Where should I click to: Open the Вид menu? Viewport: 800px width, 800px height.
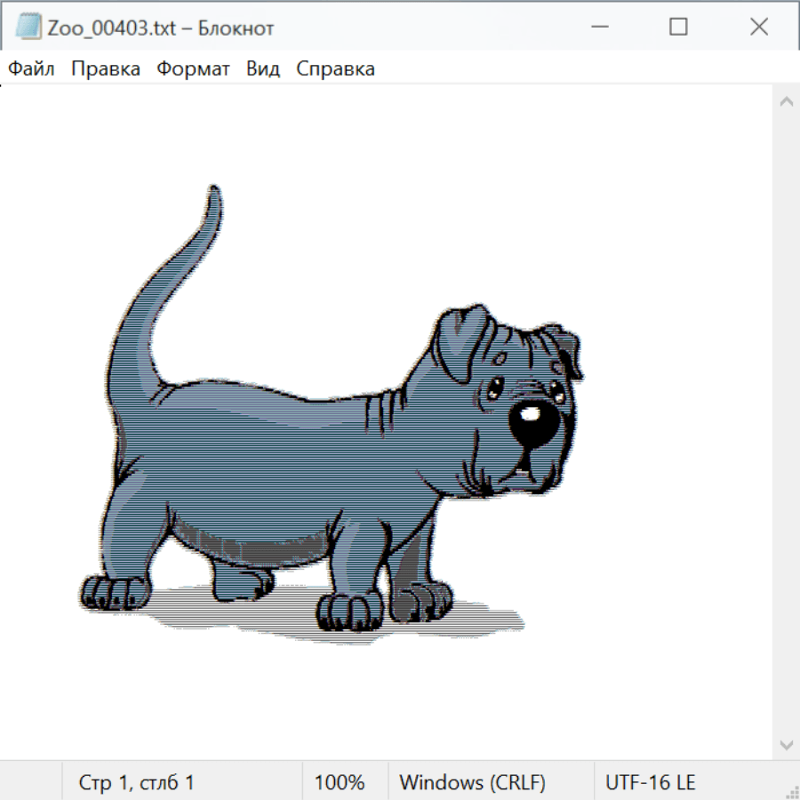[262, 68]
